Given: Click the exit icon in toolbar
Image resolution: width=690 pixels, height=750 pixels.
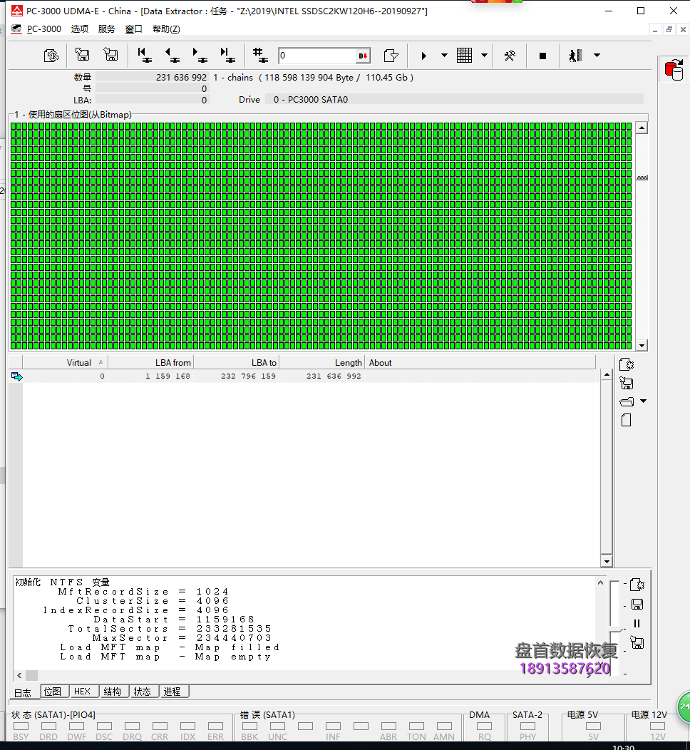Looking at the screenshot, I should pyautogui.click(x=575, y=56).
